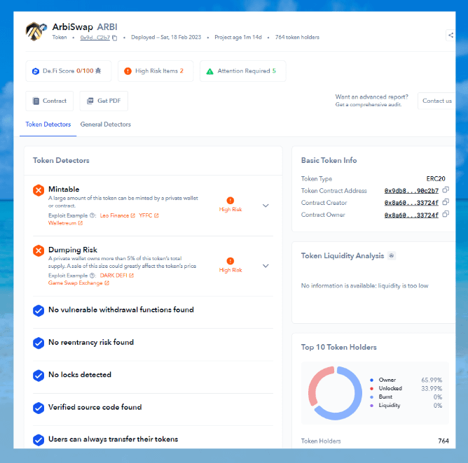Switch to the General Detectors tab
Viewport: 468px width, 463px height.
click(x=105, y=124)
